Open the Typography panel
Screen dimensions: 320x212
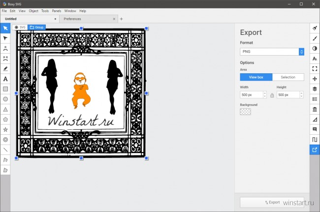(x=315, y=59)
